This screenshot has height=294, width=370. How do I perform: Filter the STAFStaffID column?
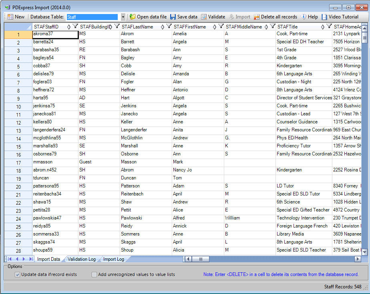point(75,26)
